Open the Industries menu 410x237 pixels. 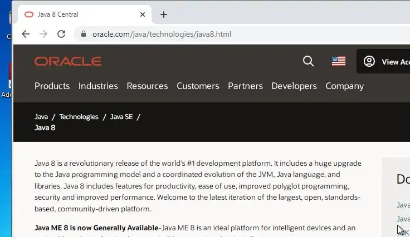[98, 86]
